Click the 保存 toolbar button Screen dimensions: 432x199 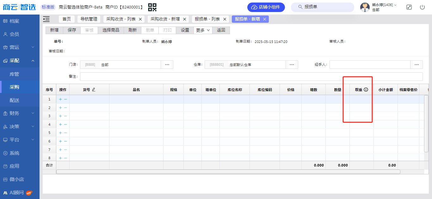(72, 30)
